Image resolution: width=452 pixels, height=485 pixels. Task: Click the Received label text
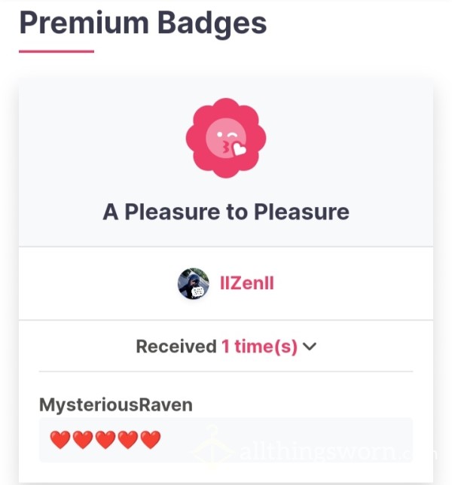(x=176, y=346)
